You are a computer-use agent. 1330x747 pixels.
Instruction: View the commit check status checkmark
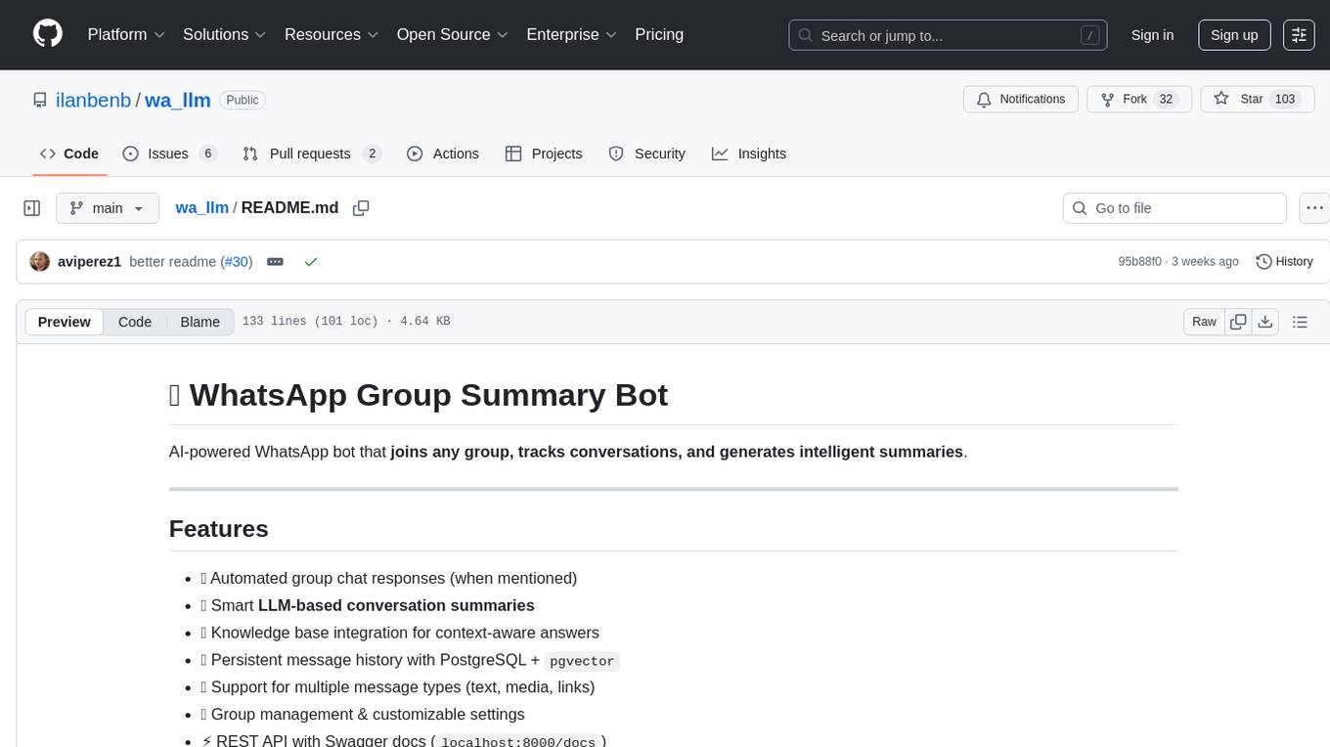[311, 262]
